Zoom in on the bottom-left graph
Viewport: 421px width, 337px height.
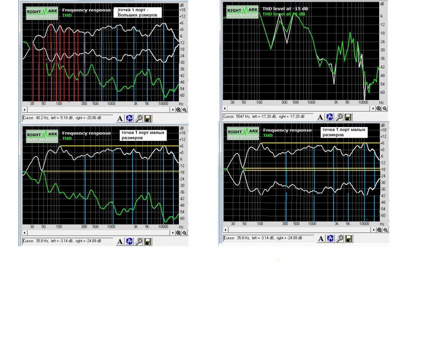point(179,233)
